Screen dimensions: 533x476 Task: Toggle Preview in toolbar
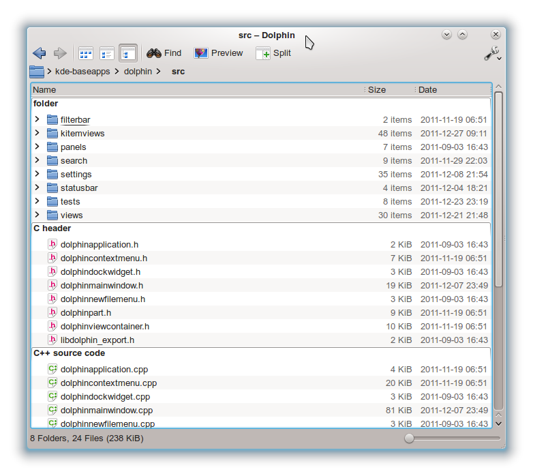pyautogui.click(x=218, y=53)
